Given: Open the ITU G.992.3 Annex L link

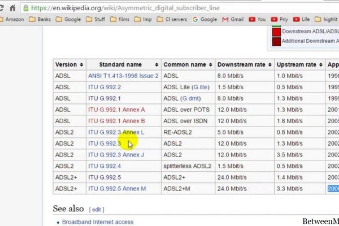Looking at the screenshot, I should pos(116,132).
